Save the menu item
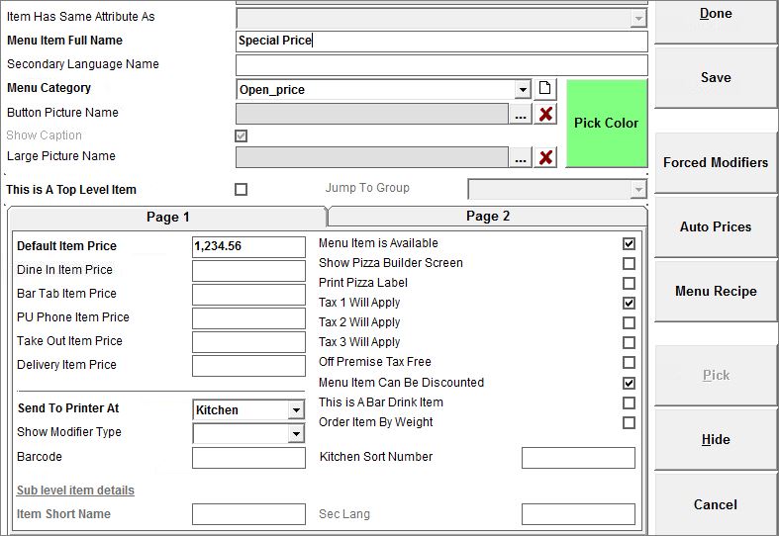The height and width of the screenshot is (536, 779). point(716,77)
